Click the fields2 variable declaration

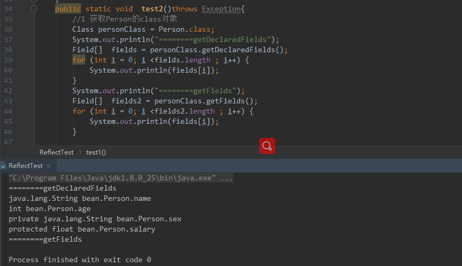(126, 101)
